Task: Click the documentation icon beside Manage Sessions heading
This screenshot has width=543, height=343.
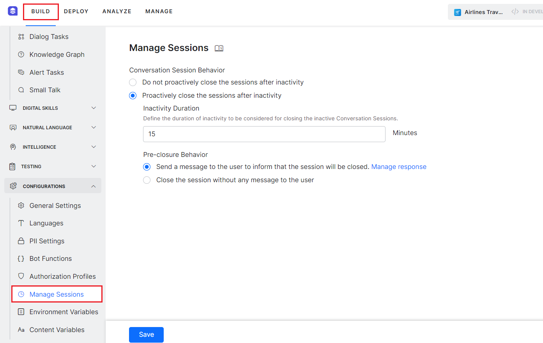Action: (219, 48)
